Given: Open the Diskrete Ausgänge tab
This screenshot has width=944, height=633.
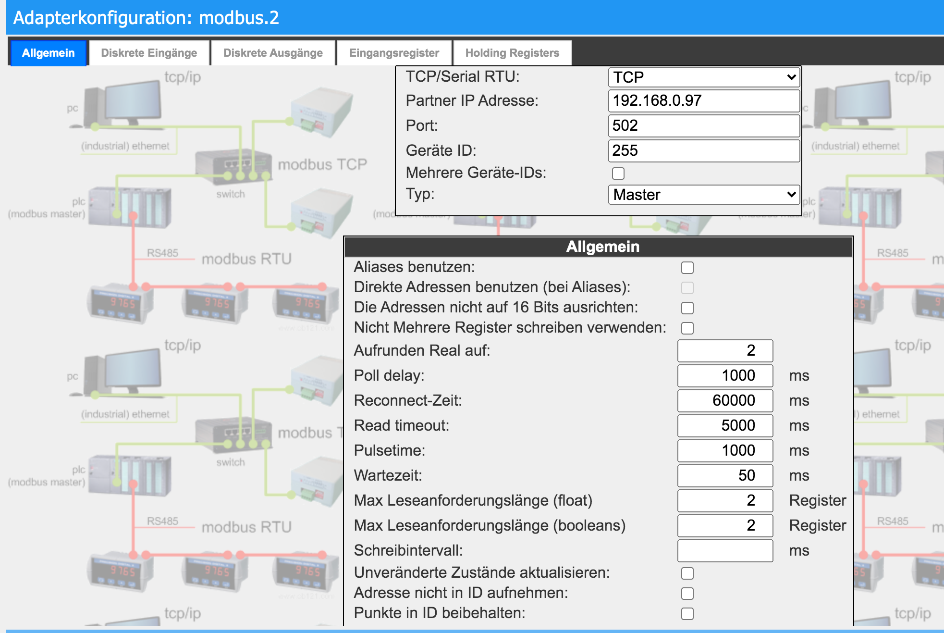Looking at the screenshot, I should 273,53.
